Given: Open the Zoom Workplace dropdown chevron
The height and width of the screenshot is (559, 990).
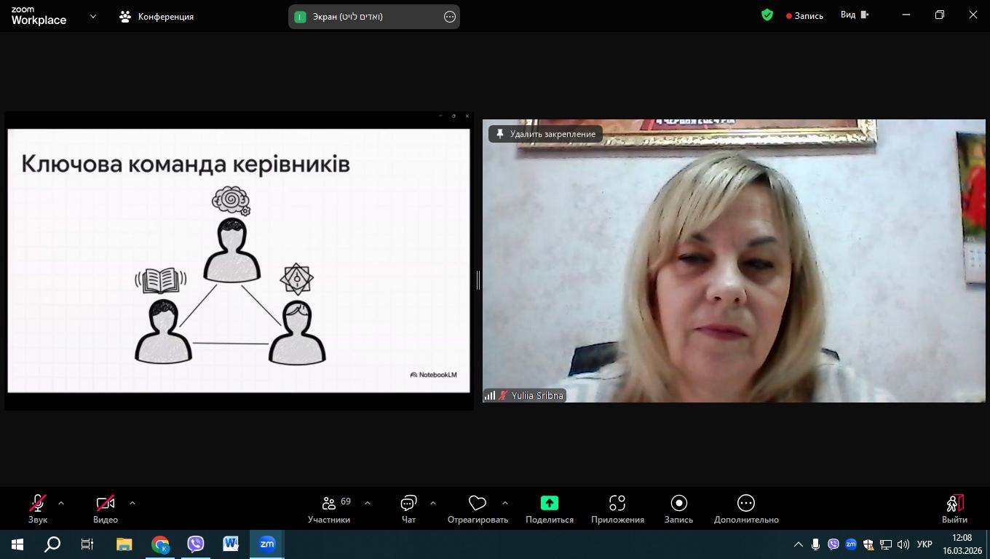Looking at the screenshot, I should click(92, 16).
